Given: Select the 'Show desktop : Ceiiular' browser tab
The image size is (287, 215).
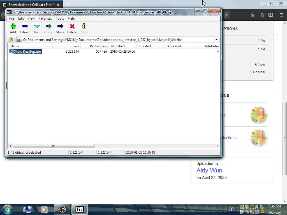Looking at the screenshot, I should 31,5.
